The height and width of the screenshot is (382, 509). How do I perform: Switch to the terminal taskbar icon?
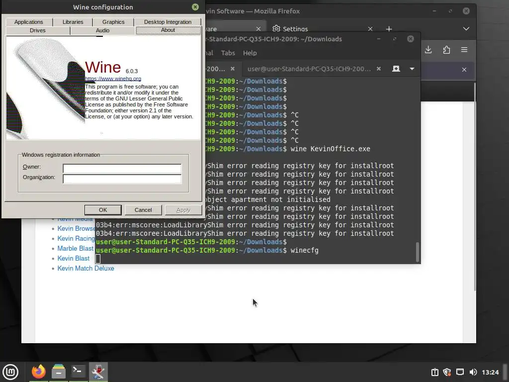pyautogui.click(x=78, y=372)
